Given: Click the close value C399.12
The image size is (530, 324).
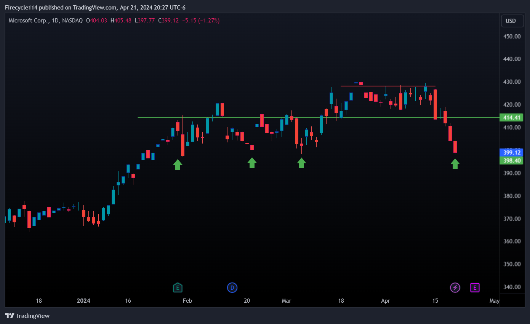Looking at the screenshot, I should pos(168,21).
